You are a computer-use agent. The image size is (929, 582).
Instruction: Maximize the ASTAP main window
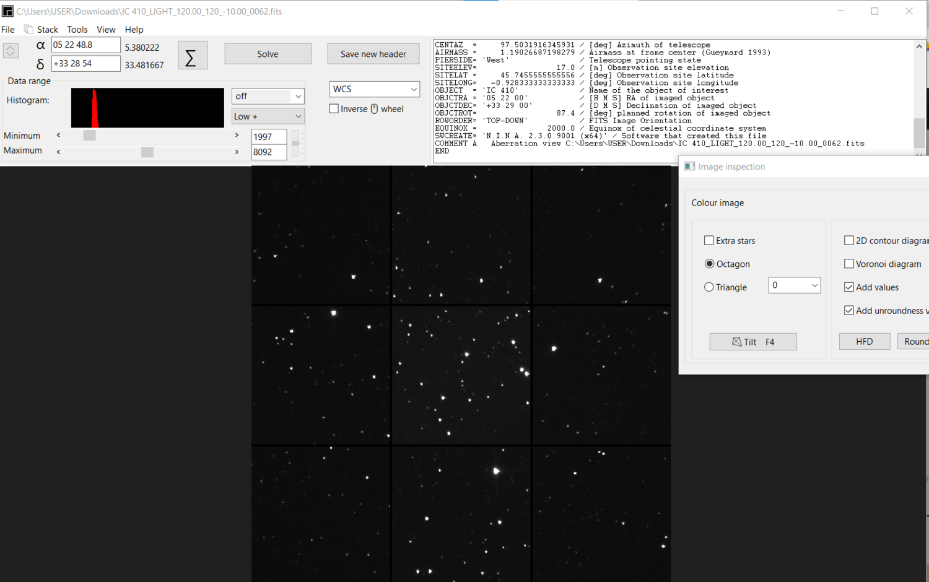pyautogui.click(x=874, y=11)
